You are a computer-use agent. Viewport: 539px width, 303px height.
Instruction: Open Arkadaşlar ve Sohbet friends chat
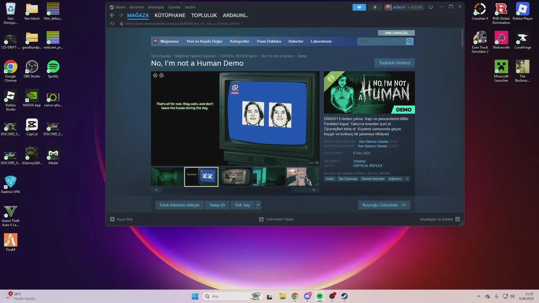440,219
